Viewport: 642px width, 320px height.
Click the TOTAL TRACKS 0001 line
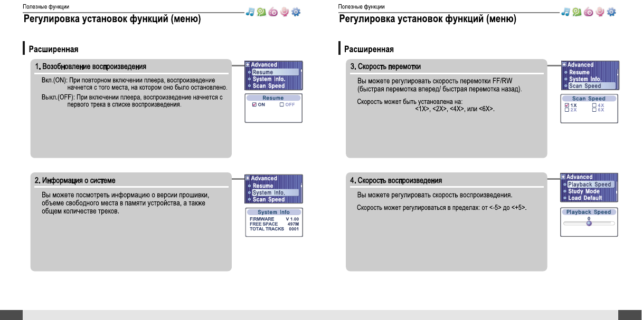pos(275,229)
